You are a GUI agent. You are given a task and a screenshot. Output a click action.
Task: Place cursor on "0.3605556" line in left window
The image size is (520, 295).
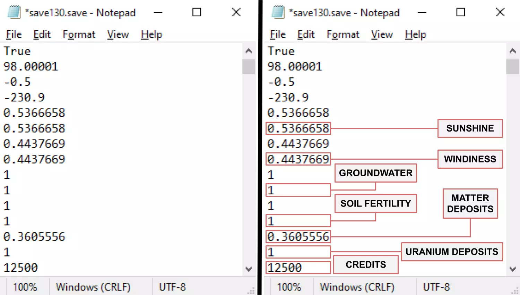(x=34, y=237)
